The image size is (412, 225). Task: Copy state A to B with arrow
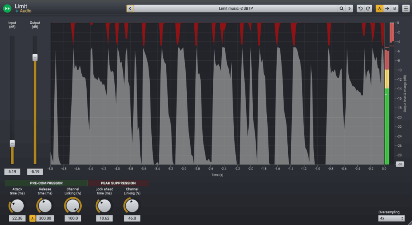pyautogui.click(x=387, y=8)
